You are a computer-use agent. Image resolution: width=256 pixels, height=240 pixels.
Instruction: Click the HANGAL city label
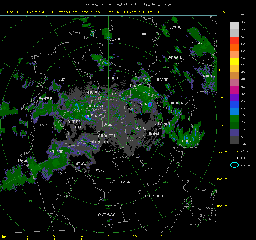[x=80, y=164]
